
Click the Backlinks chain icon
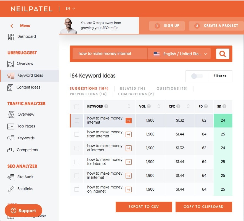pos(11,189)
